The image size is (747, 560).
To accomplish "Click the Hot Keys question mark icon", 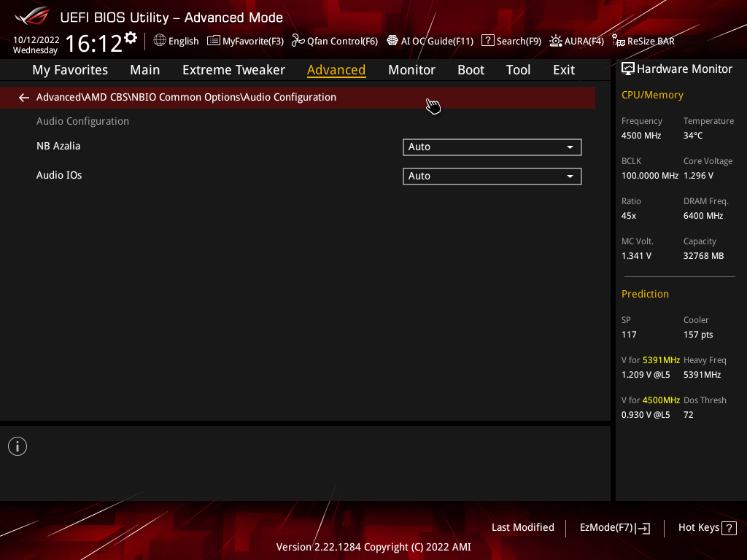I will [729, 528].
